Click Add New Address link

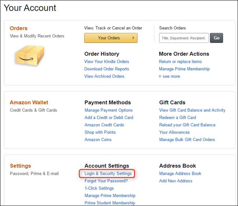[x=176, y=181]
